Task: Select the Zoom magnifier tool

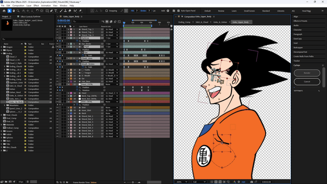Action: point(18,11)
